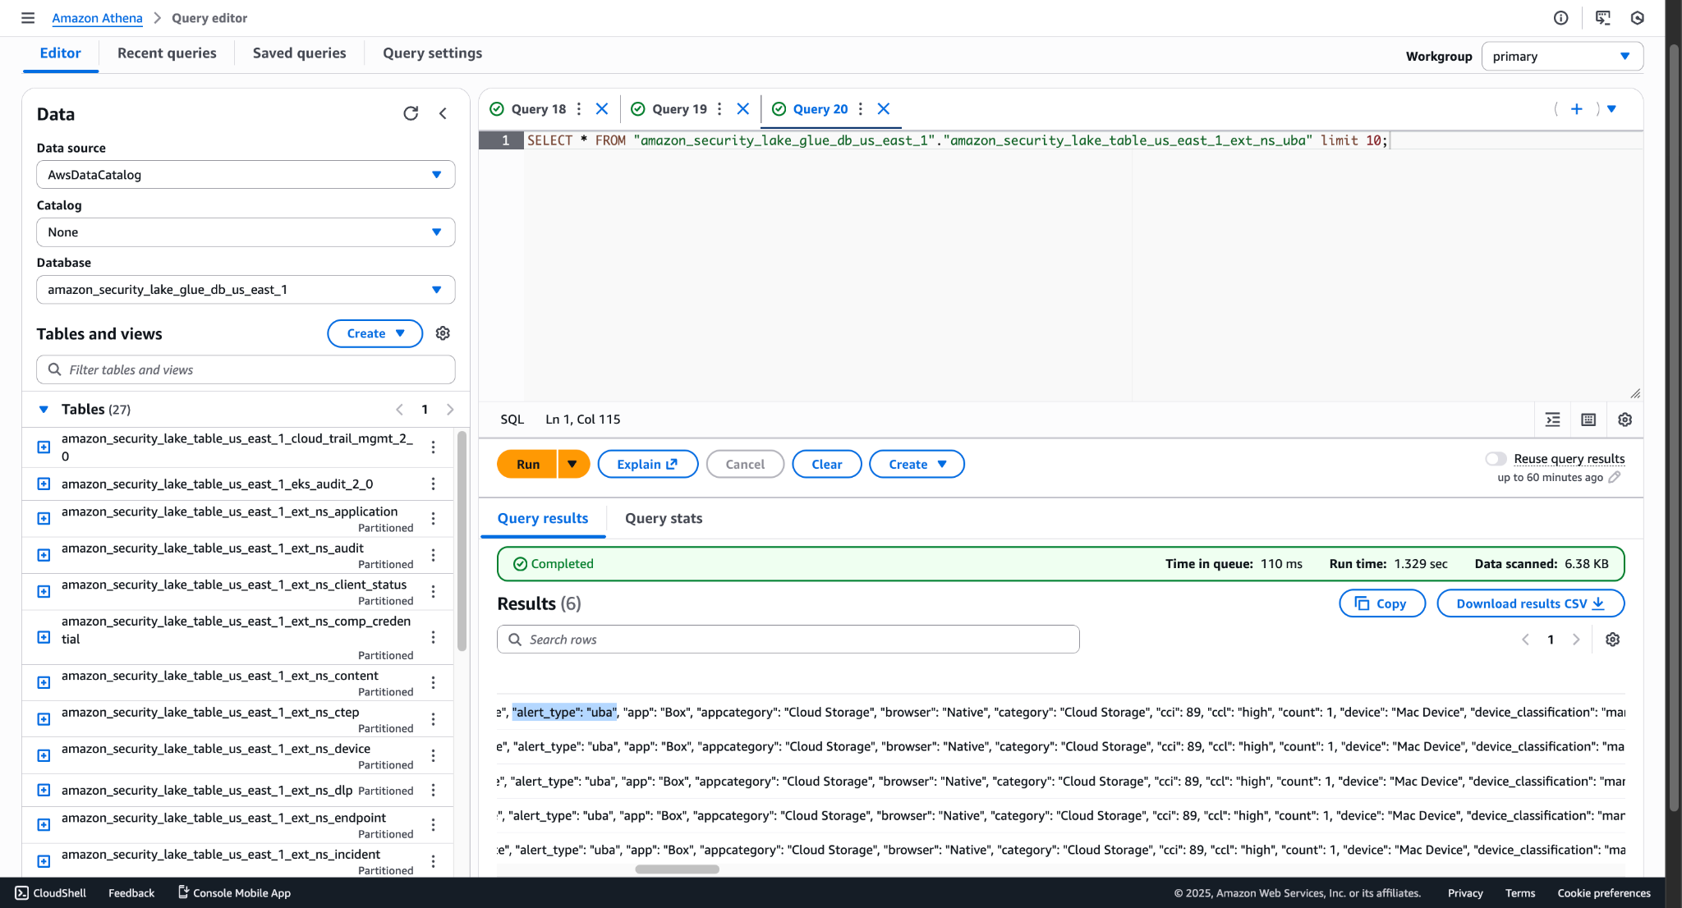Open results table preferences gear

pyautogui.click(x=1613, y=640)
